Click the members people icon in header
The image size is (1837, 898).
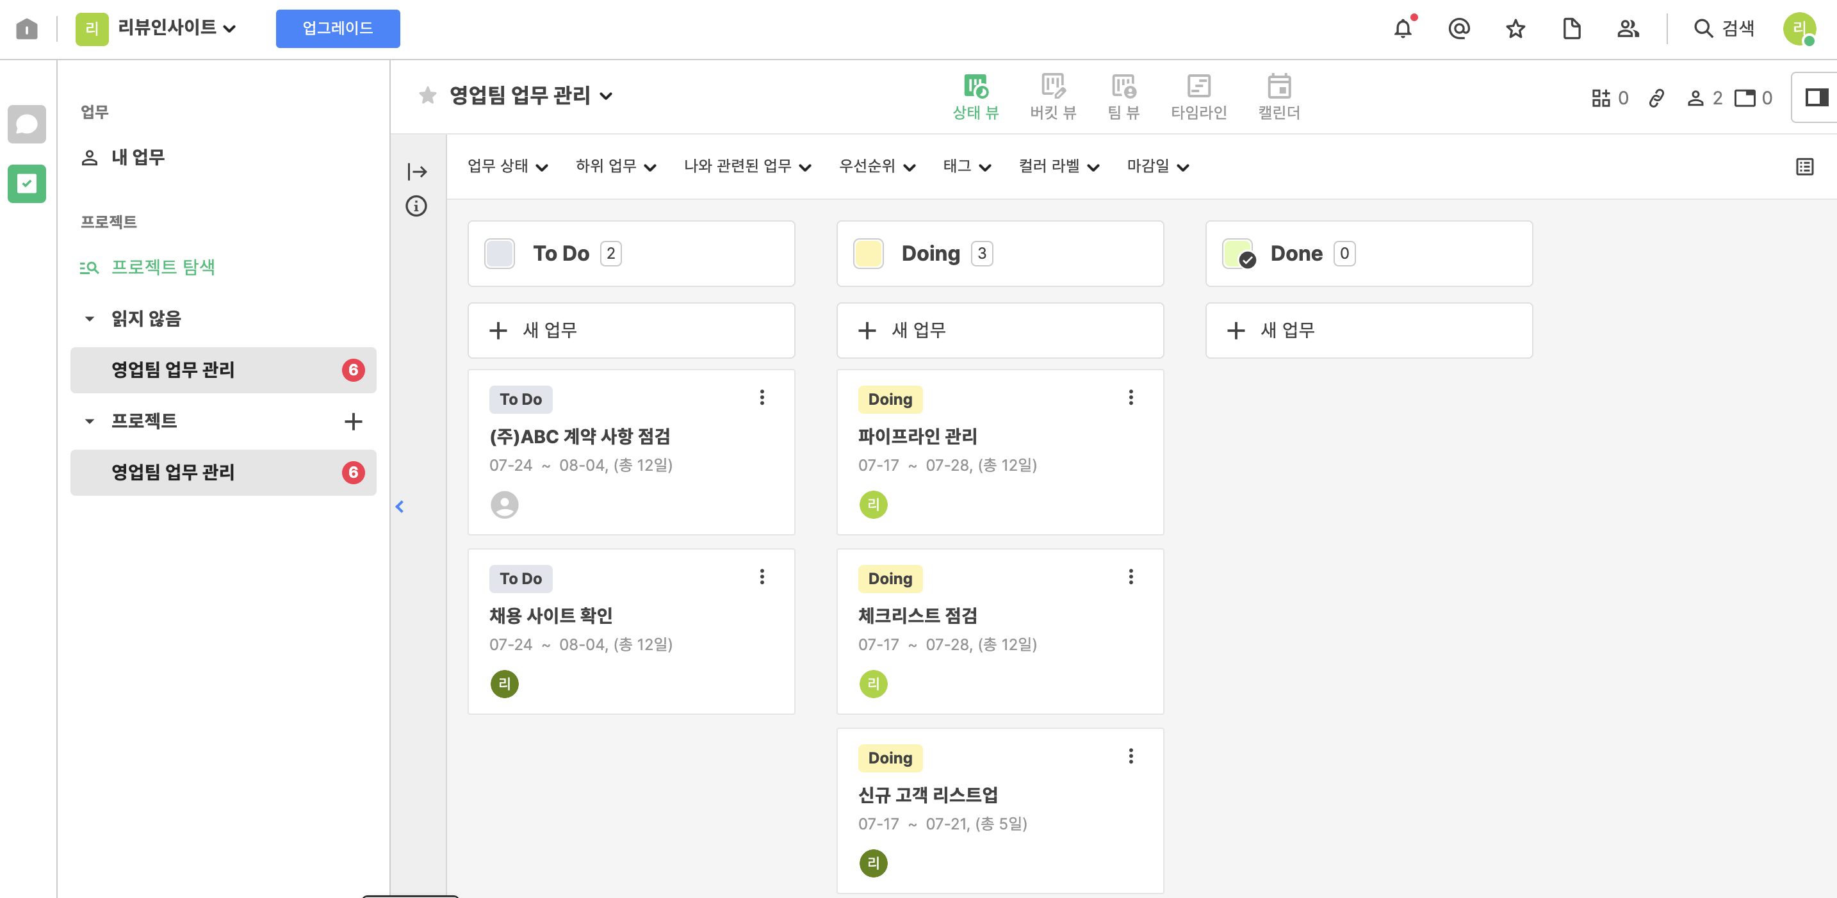(1628, 29)
